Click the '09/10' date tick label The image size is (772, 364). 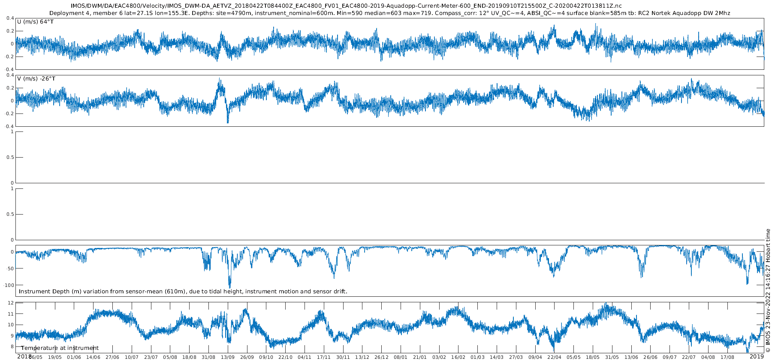(x=266, y=357)
